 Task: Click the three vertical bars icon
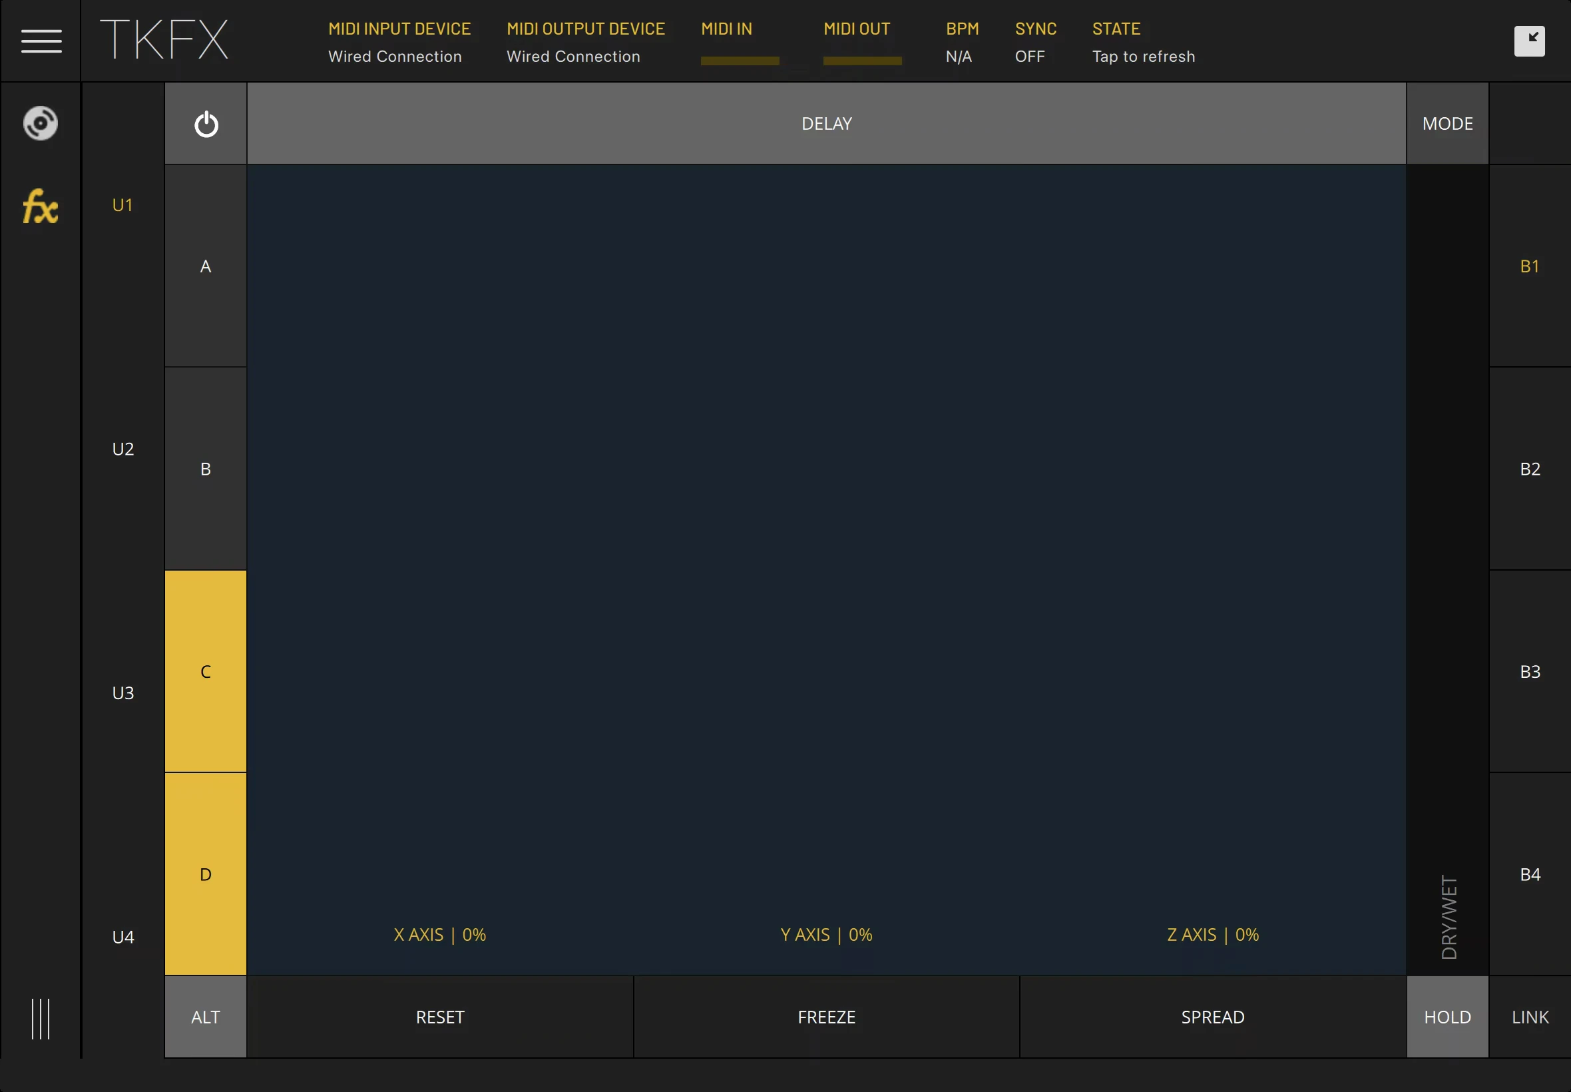41,1019
